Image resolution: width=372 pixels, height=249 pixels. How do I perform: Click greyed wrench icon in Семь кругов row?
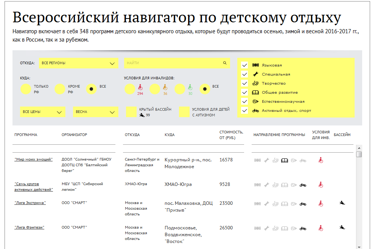pos(266,185)
